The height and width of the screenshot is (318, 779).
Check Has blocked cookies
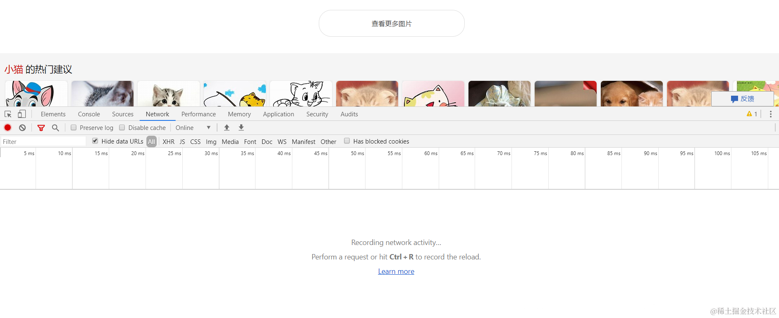coord(347,141)
